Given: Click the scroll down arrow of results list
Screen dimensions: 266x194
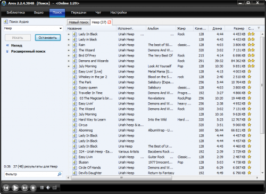Looking at the screenshot, I should pos(262,173).
